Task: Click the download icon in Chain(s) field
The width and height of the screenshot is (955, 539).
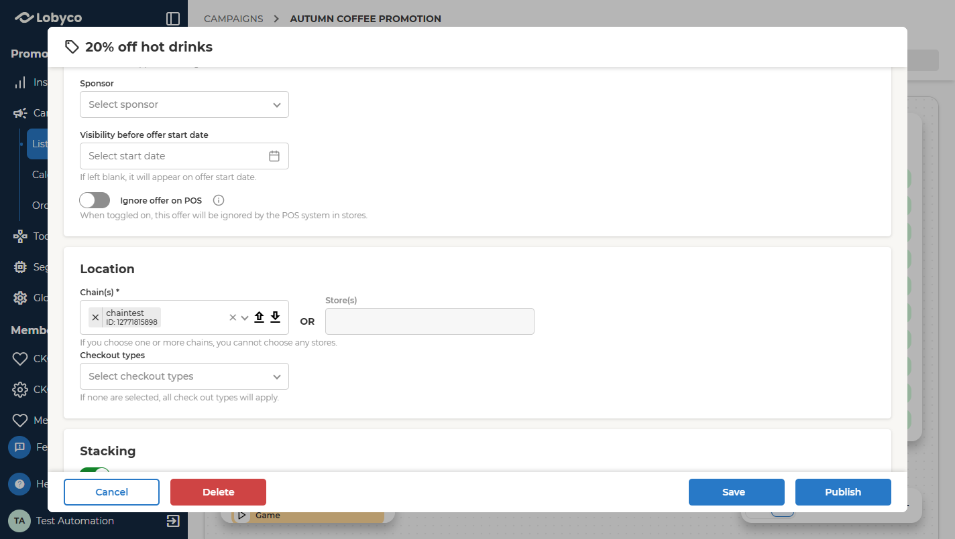Action: coord(275,317)
